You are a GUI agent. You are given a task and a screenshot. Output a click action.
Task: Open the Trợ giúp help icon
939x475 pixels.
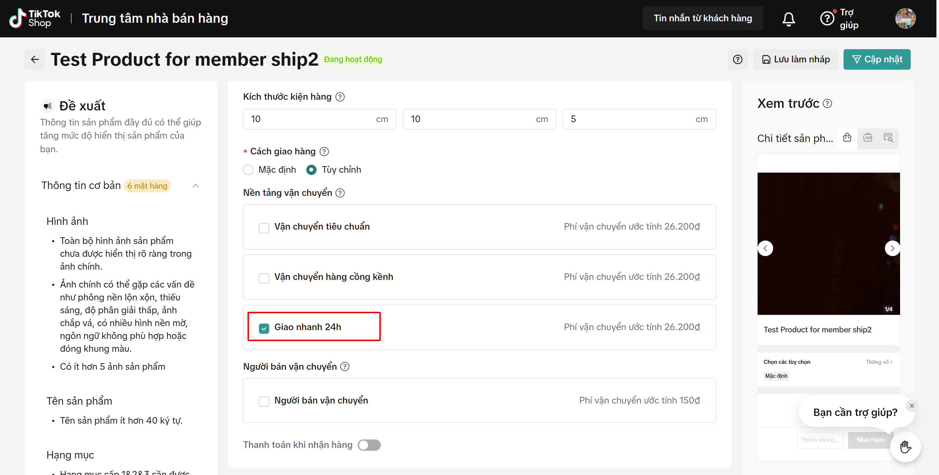827,18
